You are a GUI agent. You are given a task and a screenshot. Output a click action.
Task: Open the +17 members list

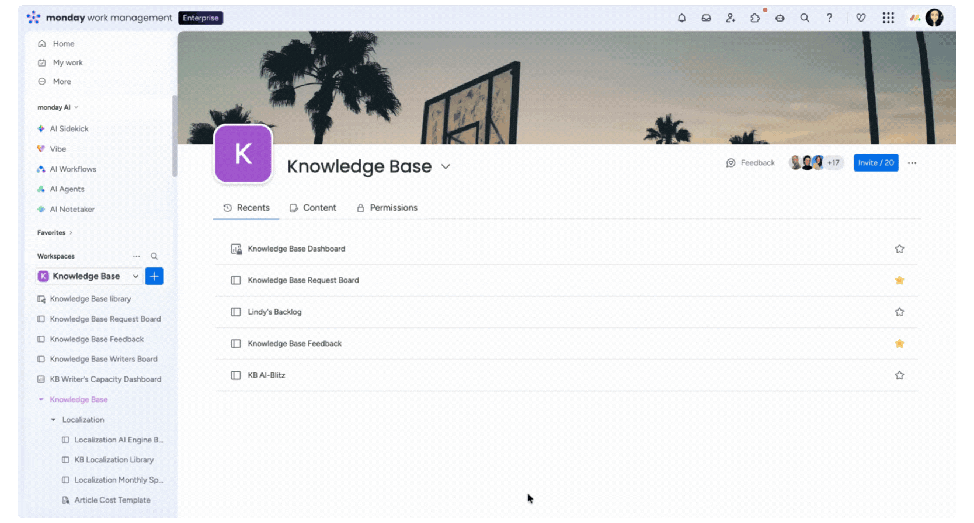pyautogui.click(x=833, y=163)
